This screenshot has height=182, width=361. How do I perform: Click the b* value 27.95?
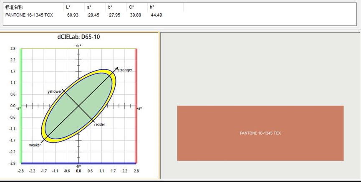114,15
